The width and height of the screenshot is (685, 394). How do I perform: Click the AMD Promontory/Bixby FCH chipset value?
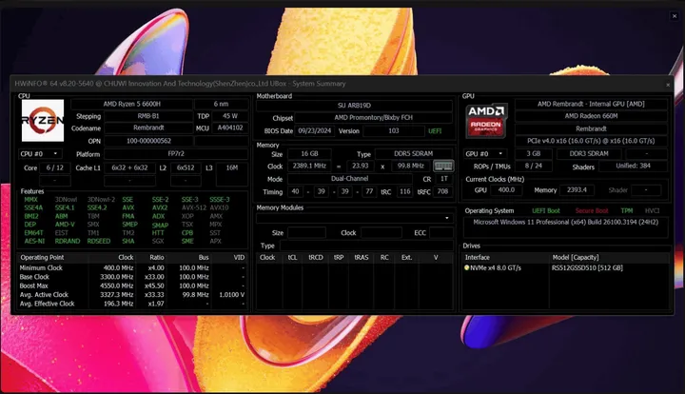click(x=374, y=117)
